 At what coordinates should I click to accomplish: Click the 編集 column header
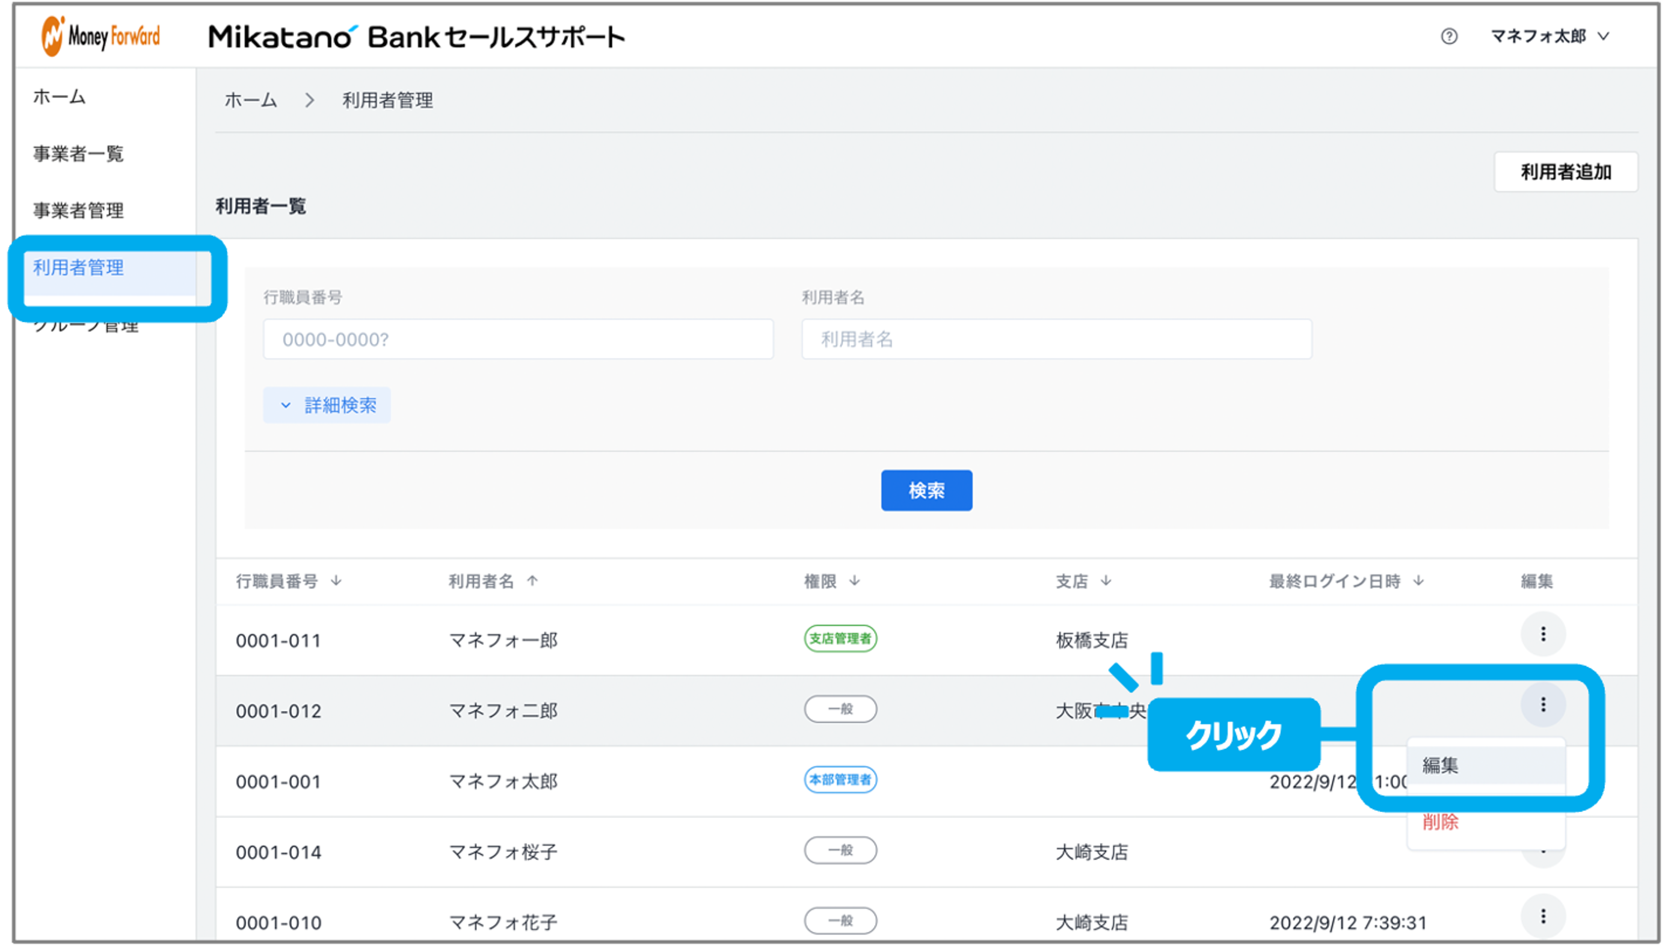1536,581
